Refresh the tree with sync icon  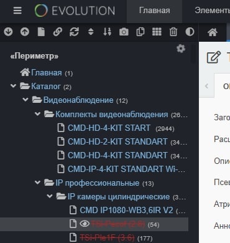click(74, 32)
